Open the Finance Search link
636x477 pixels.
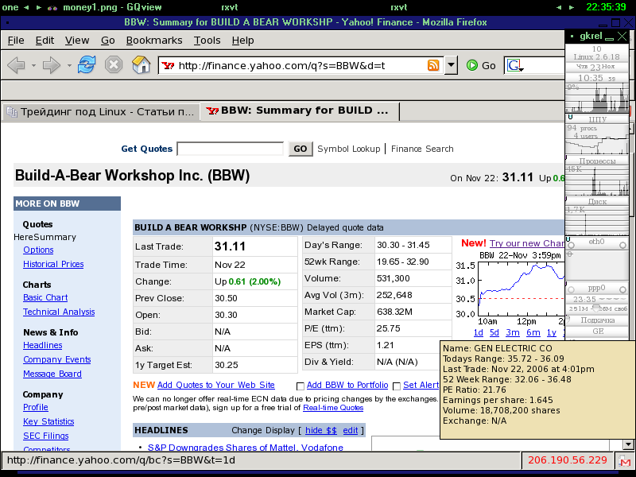[x=422, y=149]
